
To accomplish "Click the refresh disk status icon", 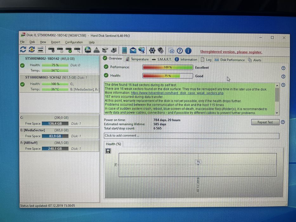I will [23, 49].
